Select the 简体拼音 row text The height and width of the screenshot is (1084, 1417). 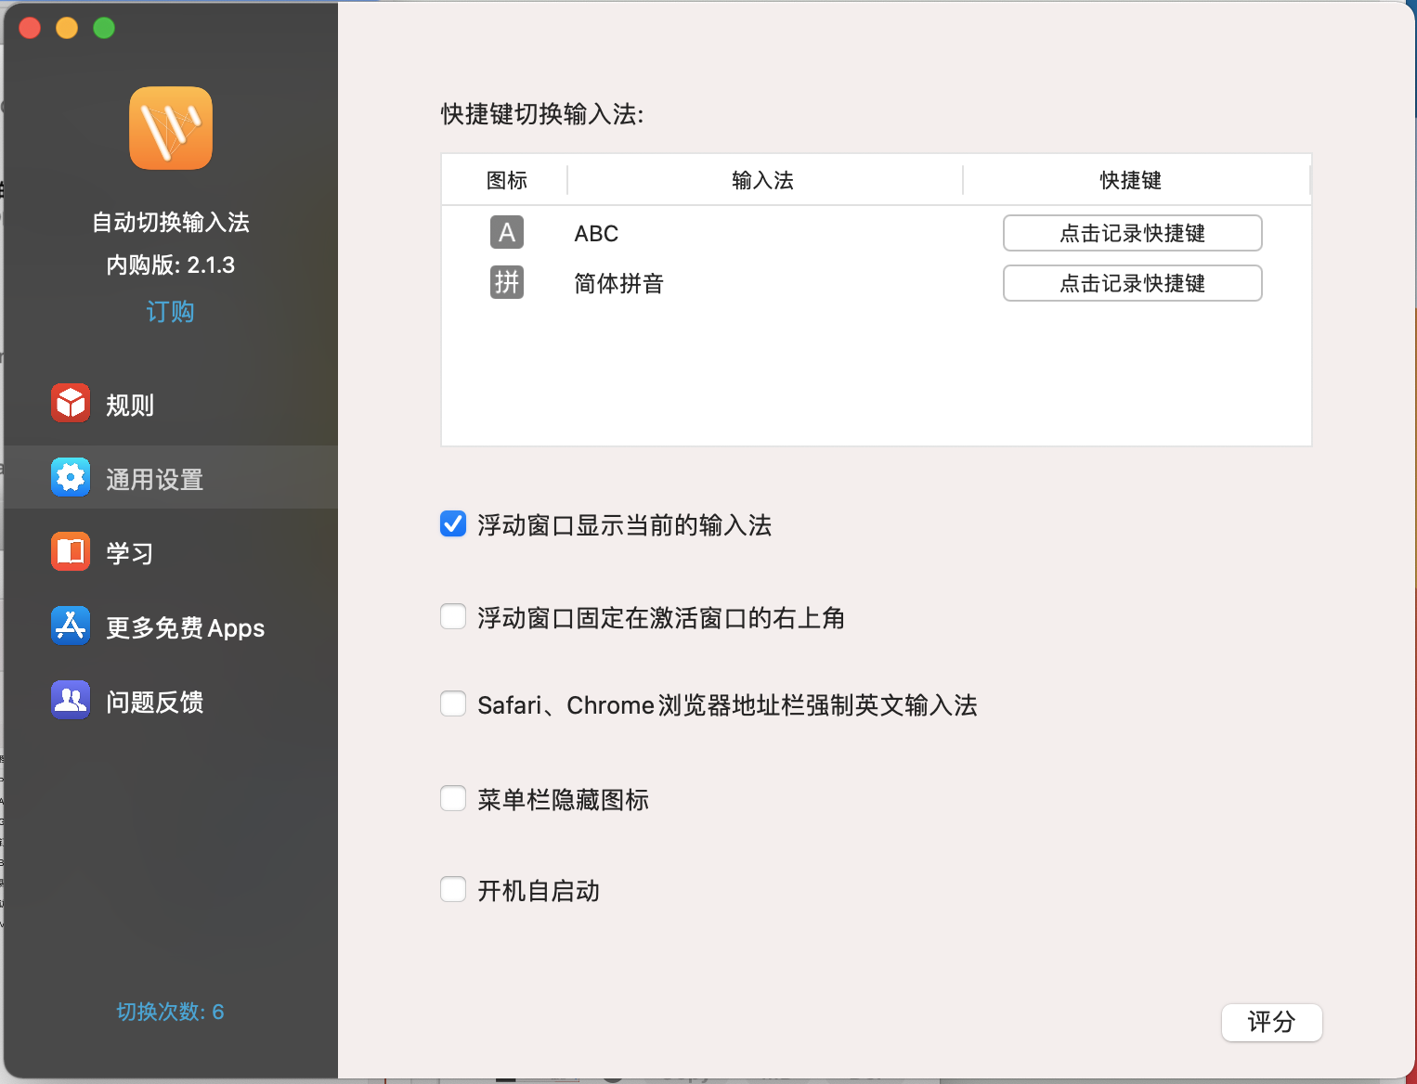tap(618, 283)
